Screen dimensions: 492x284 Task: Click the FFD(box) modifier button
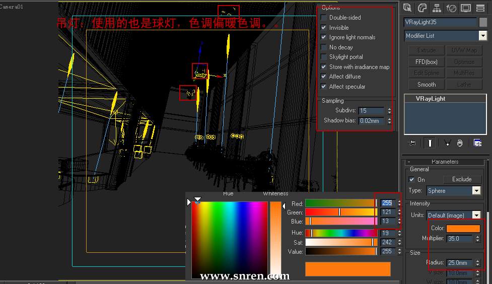(x=426, y=62)
